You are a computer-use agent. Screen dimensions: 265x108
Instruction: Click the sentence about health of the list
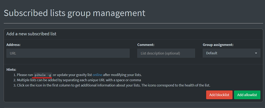click(184, 85)
